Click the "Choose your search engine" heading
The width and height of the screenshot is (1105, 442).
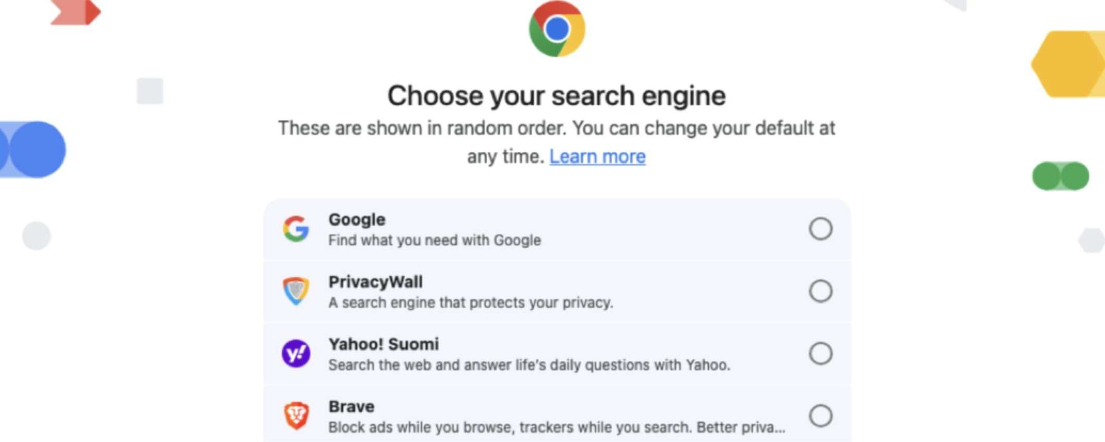pos(557,96)
